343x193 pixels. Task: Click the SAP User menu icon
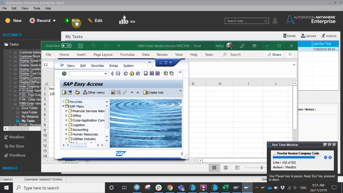coord(64,92)
